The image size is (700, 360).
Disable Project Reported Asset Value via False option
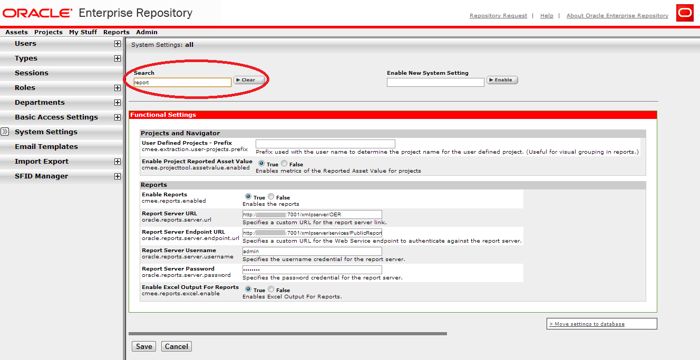pos(284,164)
